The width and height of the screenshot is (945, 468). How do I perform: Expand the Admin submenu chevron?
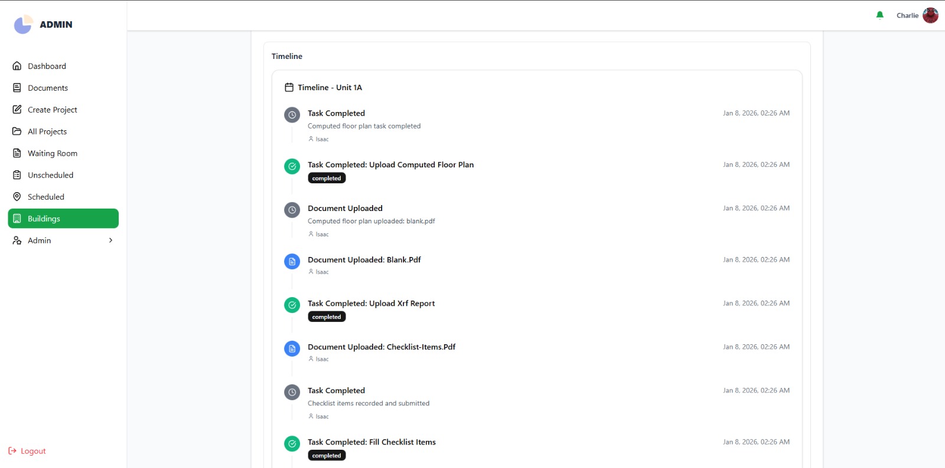pos(110,240)
